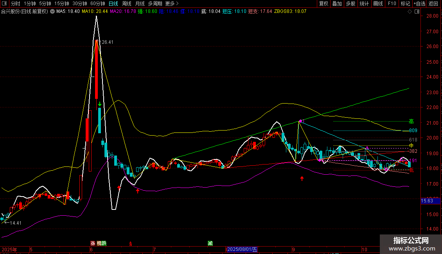
Task: Click the chart icon left of 分时
Action: [5, 4]
